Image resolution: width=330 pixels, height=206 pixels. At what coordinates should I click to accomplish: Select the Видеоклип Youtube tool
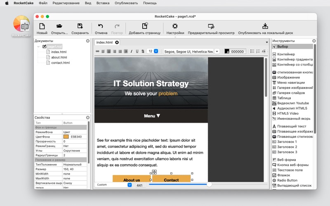coord(292,103)
